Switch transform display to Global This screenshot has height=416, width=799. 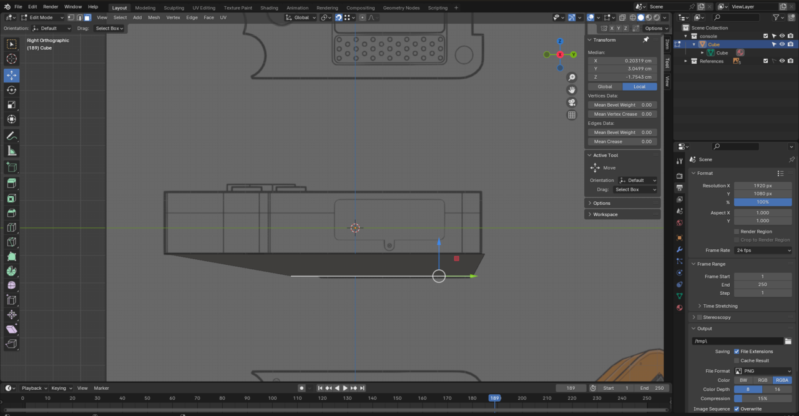[x=604, y=86]
